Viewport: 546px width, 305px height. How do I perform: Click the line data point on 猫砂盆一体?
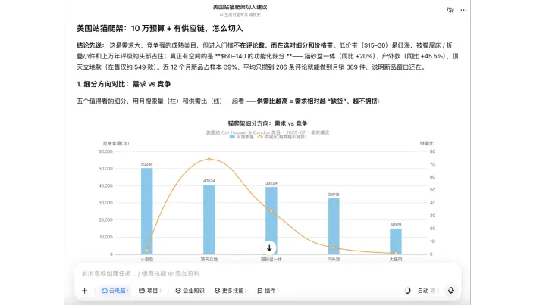click(271, 211)
